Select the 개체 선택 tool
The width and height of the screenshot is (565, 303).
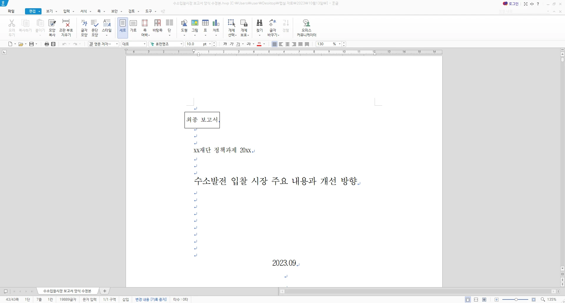(231, 26)
